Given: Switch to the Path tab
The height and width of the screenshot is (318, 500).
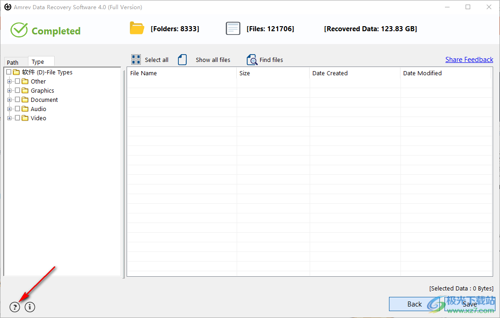Looking at the screenshot, I should click(16, 62).
